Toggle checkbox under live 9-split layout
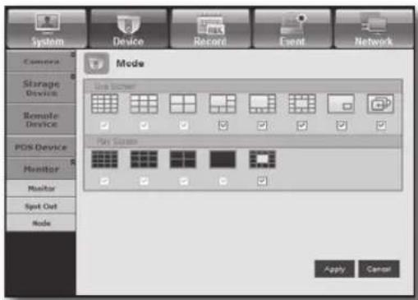This screenshot has width=418, height=300. [x=144, y=126]
